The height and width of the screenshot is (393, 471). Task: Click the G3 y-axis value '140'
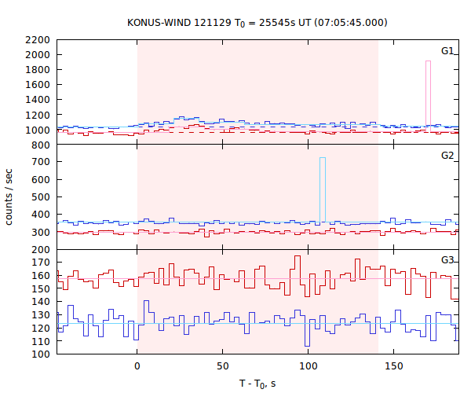[41, 302]
